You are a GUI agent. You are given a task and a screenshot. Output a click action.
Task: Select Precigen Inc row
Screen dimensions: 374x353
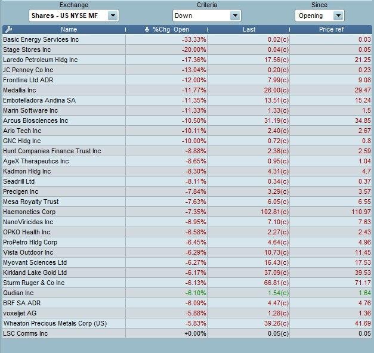187,191
